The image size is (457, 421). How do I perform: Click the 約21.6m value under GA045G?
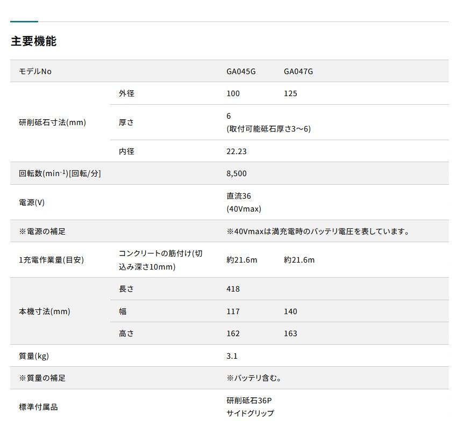click(x=239, y=260)
